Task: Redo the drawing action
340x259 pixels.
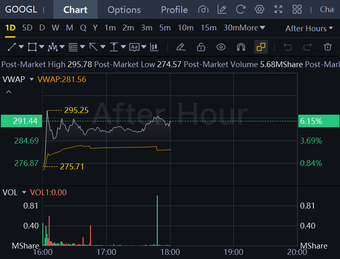Action: (x=307, y=47)
